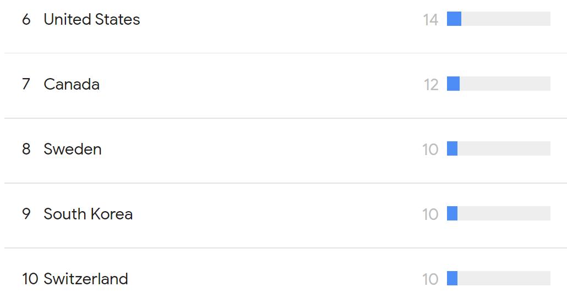Click rank number 8
The image size is (567, 298).
pyautogui.click(x=26, y=149)
